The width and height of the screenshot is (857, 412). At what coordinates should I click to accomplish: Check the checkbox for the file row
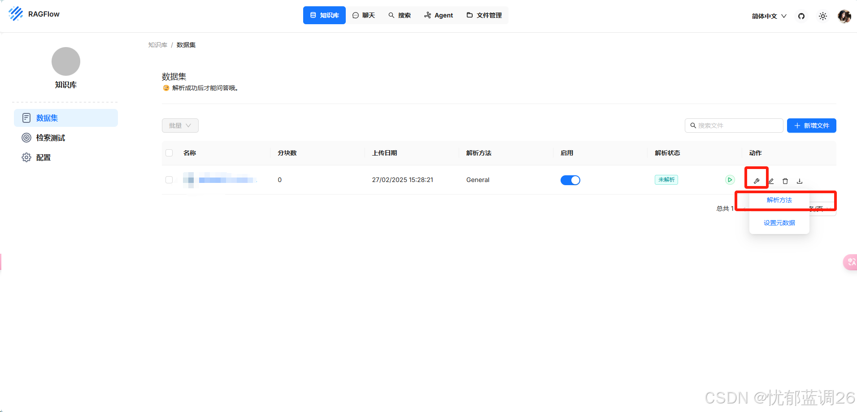pos(169,180)
